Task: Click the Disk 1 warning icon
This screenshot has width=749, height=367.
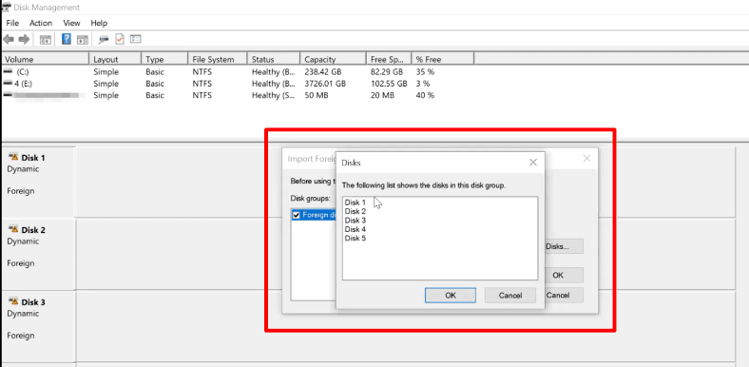Action: coord(13,157)
